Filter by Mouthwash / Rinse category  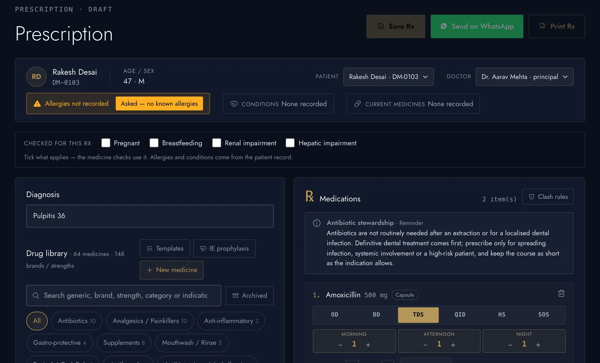click(192, 343)
